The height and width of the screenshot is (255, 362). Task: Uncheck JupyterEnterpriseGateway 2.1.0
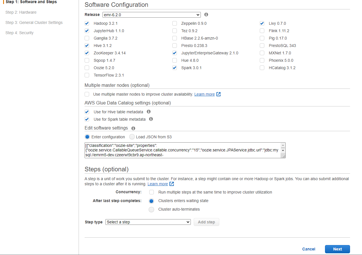[x=175, y=53]
